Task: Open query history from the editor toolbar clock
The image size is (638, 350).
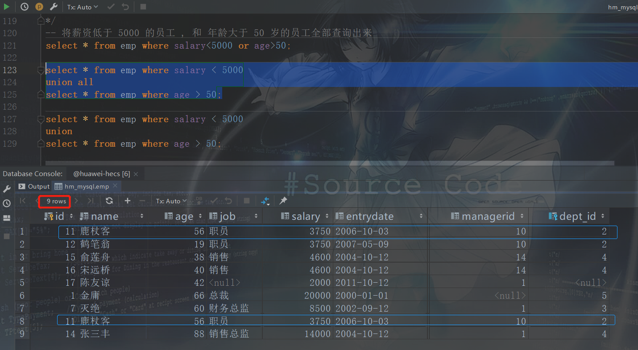Action: point(25,7)
